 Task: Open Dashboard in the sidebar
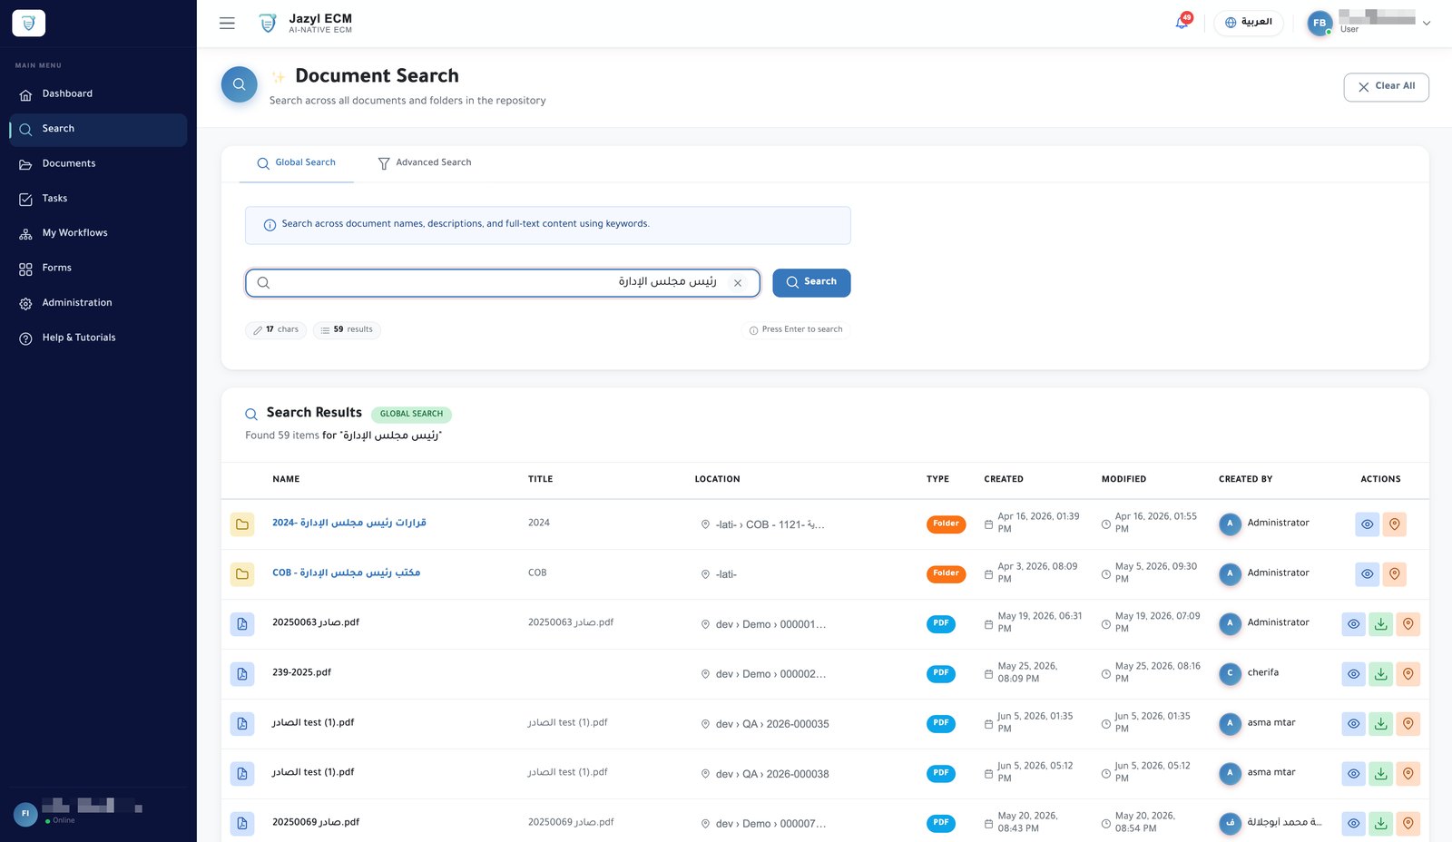pos(98,94)
